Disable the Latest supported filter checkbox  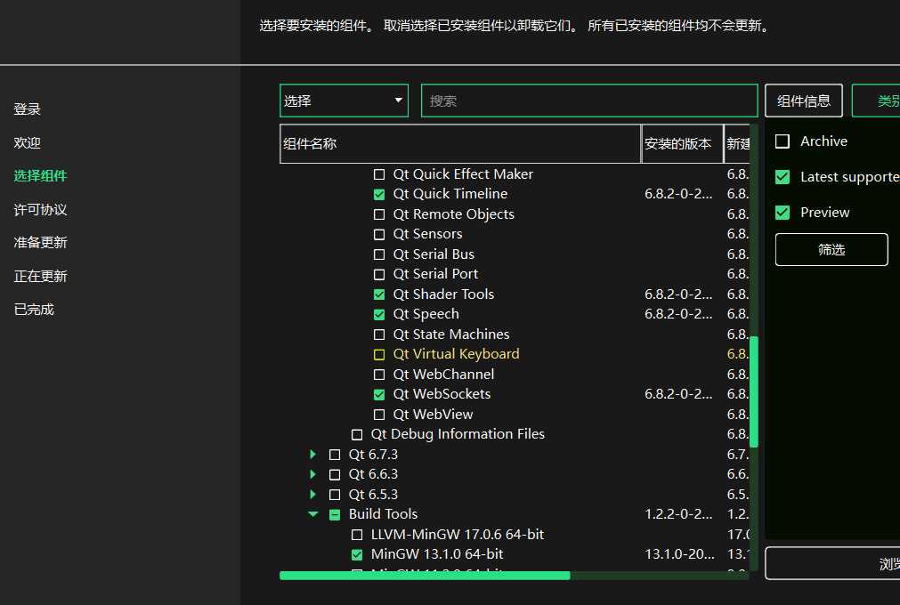(x=782, y=177)
